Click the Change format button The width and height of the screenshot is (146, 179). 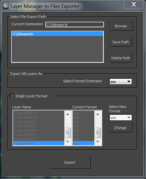coord(121,128)
